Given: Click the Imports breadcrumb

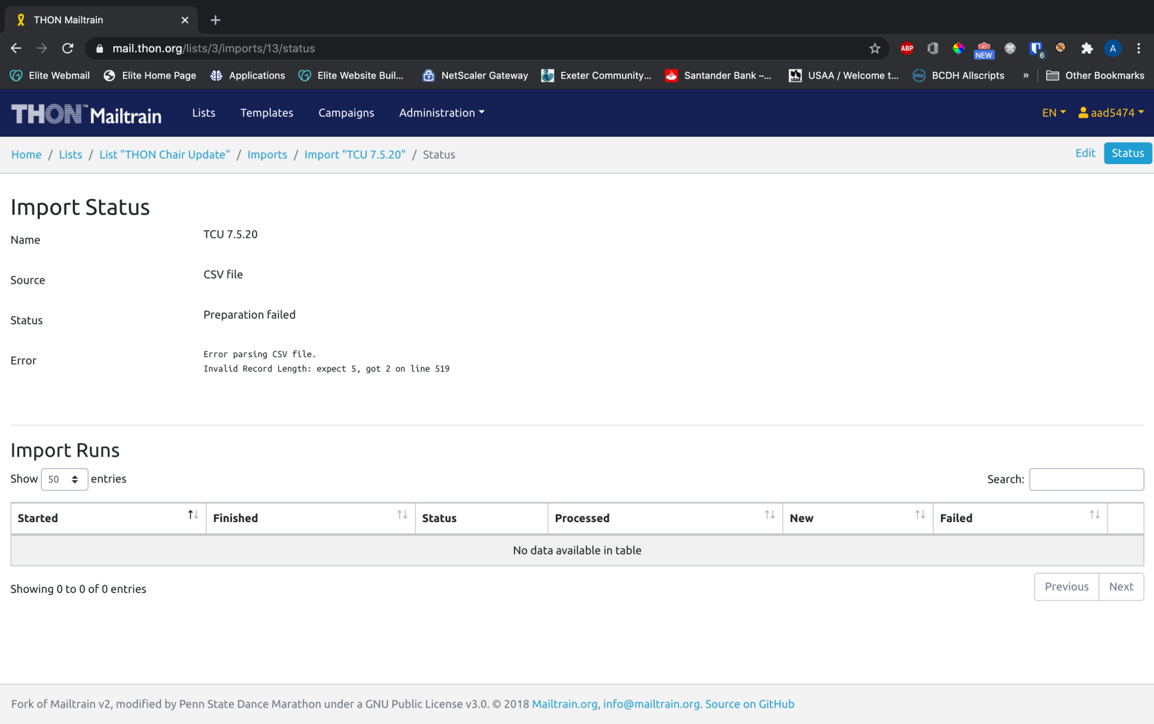Looking at the screenshot, I should click(x=267, y=155).
